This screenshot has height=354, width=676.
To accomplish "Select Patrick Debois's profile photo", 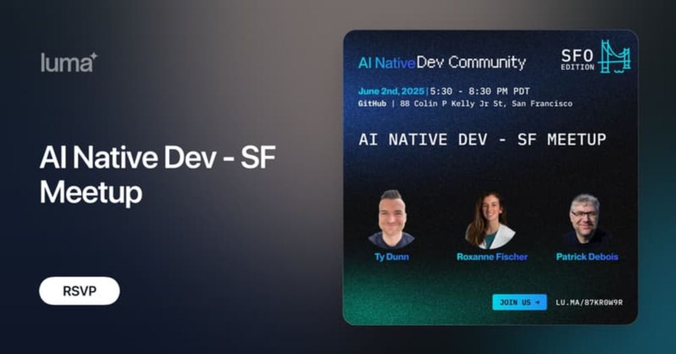I will click(585, 220).
